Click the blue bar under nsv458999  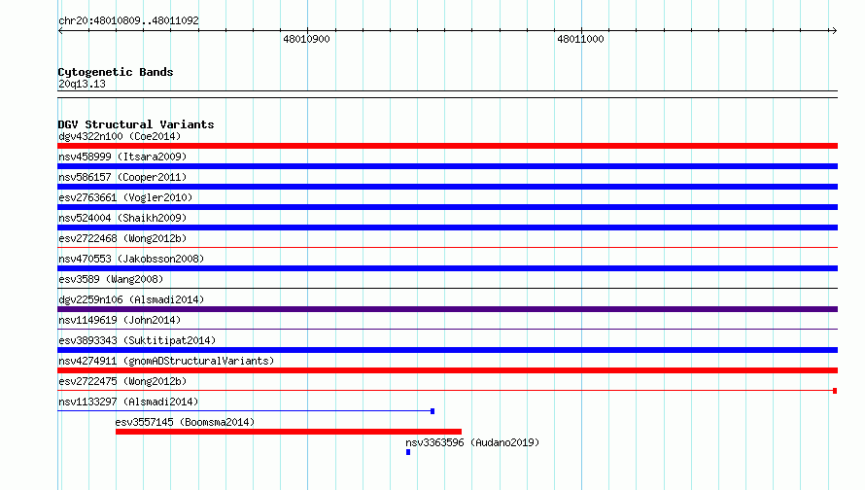(x=447, y=166)
